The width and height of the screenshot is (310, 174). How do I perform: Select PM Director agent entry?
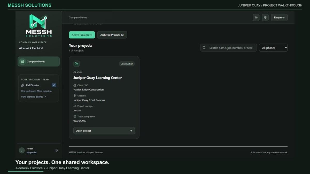(x=38, y=85)
